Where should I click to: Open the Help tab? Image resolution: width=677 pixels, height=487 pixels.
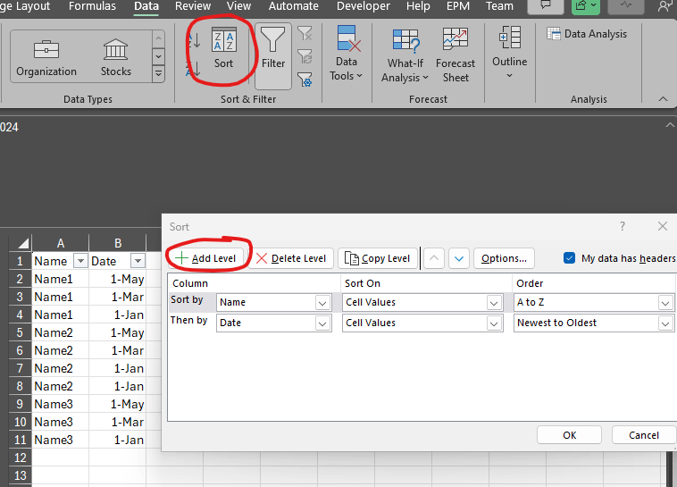418,6
